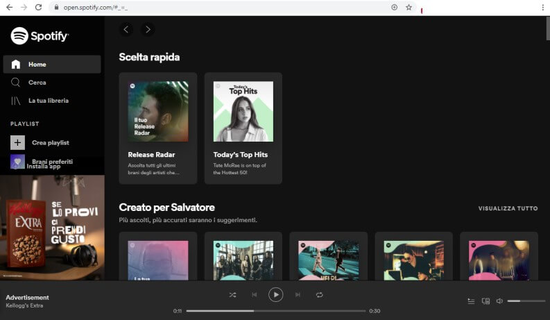Image resolution: width=550 pixels, height=320 pixels.
Task: Click the Kellogg's Extra advertisement banner
Action: pos(52,228)
